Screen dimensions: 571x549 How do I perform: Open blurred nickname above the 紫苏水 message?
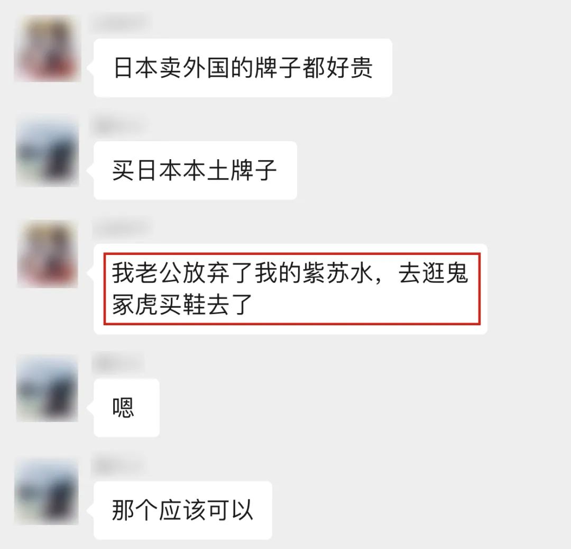pos(121,228)
